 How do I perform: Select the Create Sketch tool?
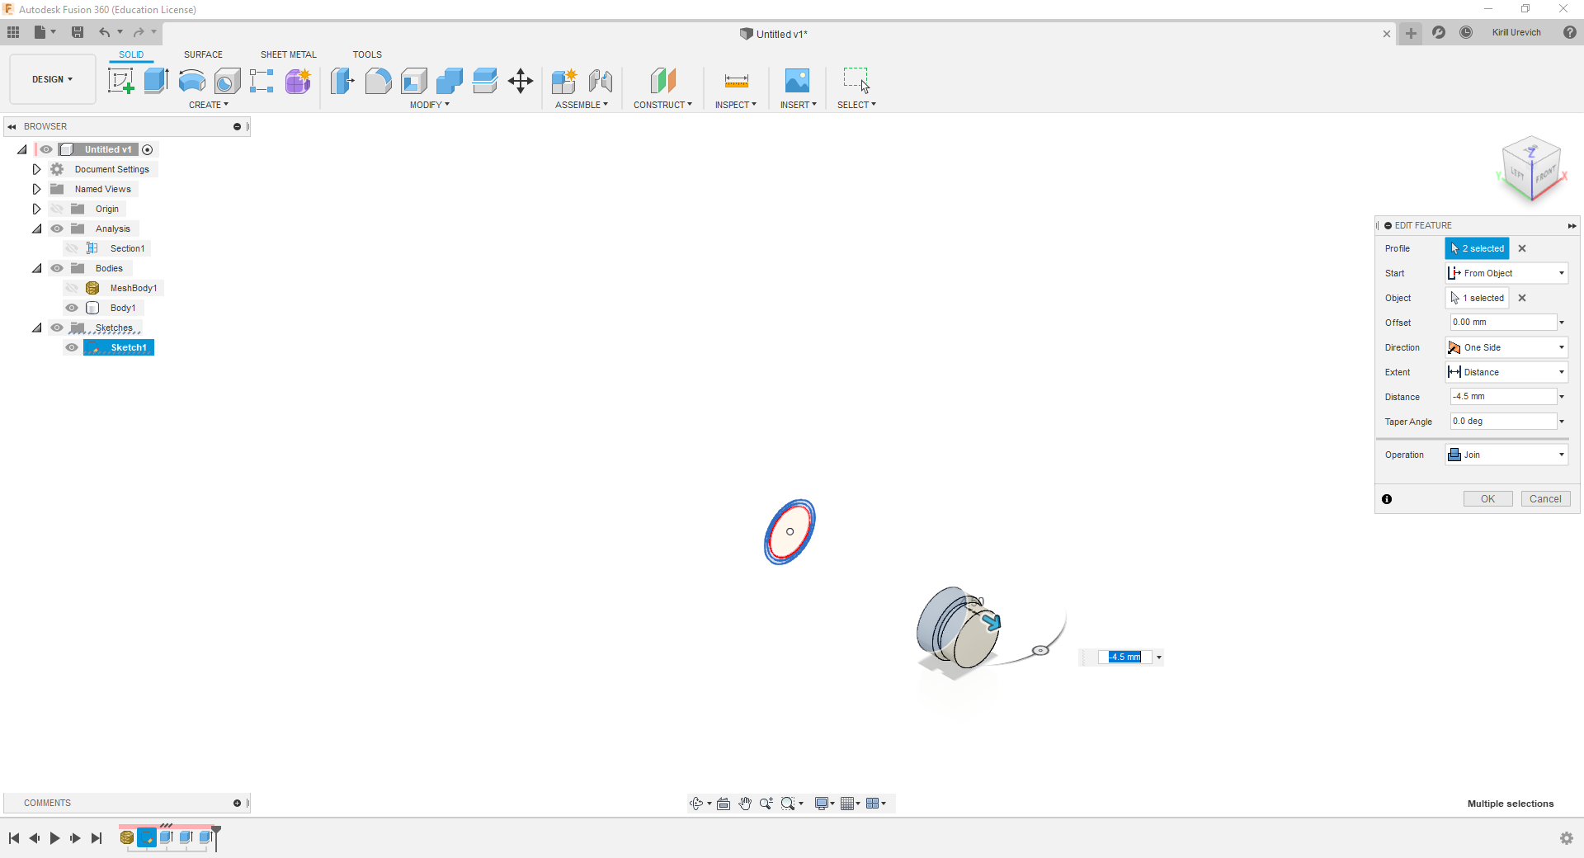120,81
